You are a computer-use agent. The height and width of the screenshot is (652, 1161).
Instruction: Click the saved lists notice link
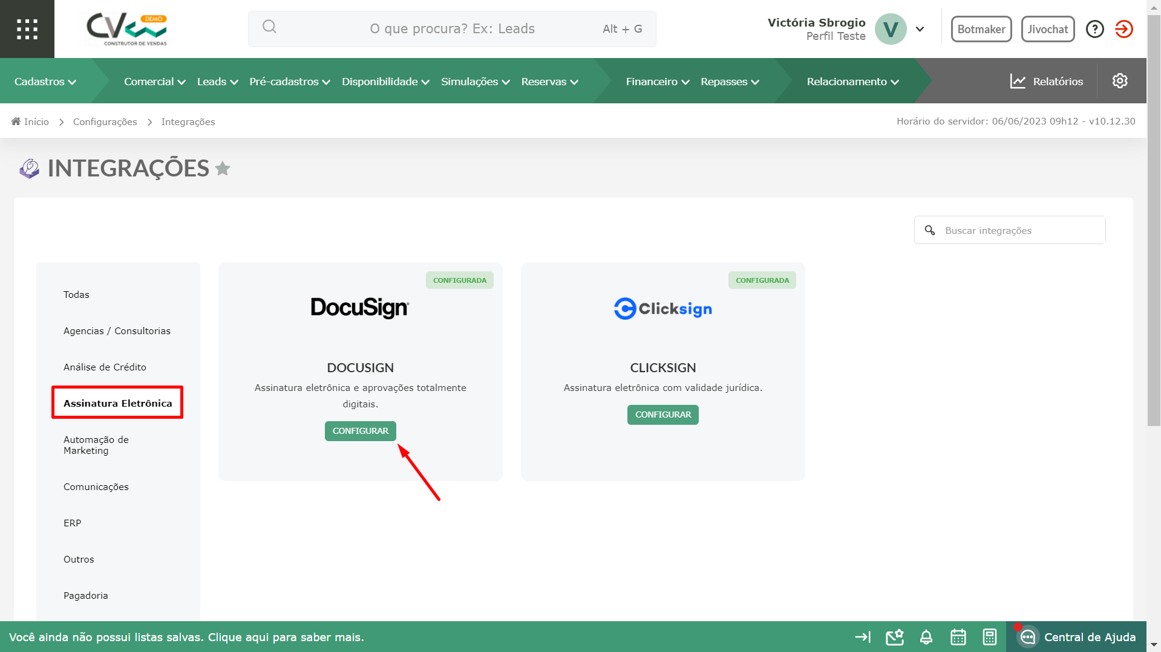(186, 637)
